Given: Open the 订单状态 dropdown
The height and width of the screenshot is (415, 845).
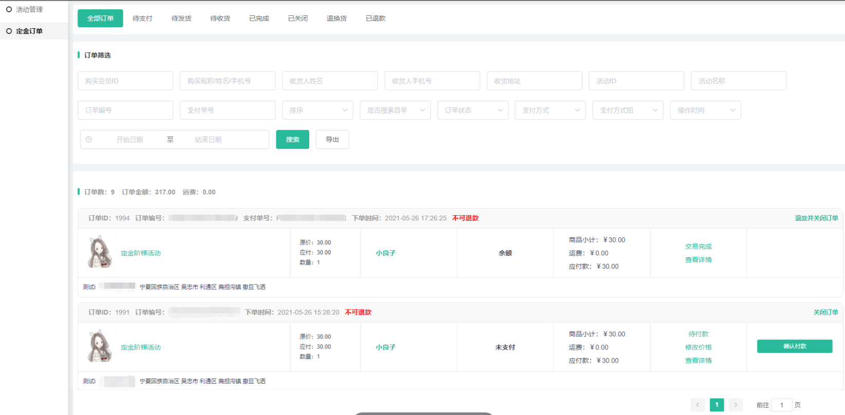Looking at the screenshot, I should pyautogui.click(x=473, y=110).
